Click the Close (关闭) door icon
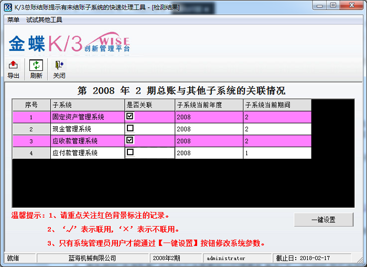 [59, 66]
